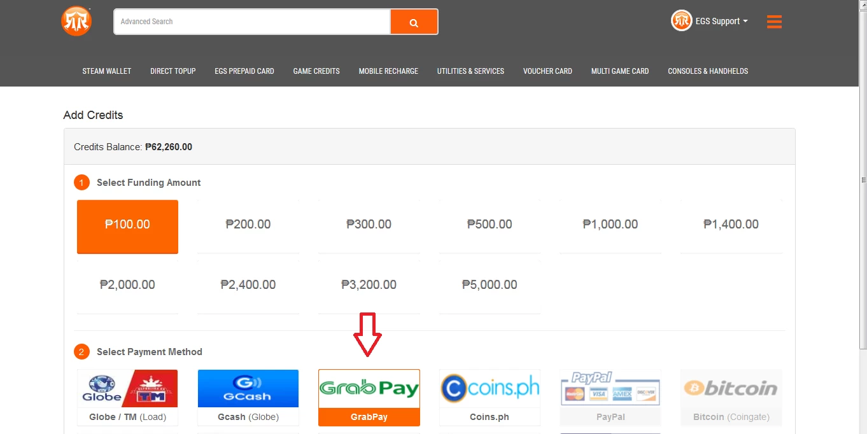Screen dimensions: 867x434
Task: Select the ₱300.00 funding amount
Action: pyautogui.click(x=369, y=227)
